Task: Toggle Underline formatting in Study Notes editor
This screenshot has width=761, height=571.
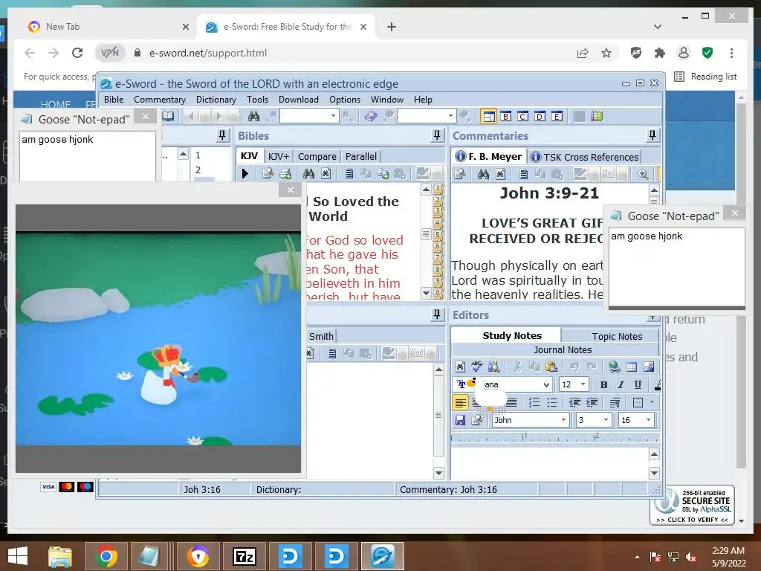Action: [638, 384]
